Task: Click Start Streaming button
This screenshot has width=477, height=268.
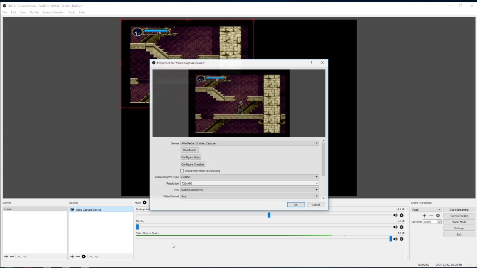Action: click(459, 210)
